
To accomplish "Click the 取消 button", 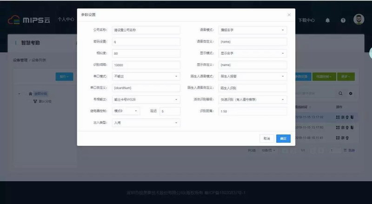I will [266, 138].
